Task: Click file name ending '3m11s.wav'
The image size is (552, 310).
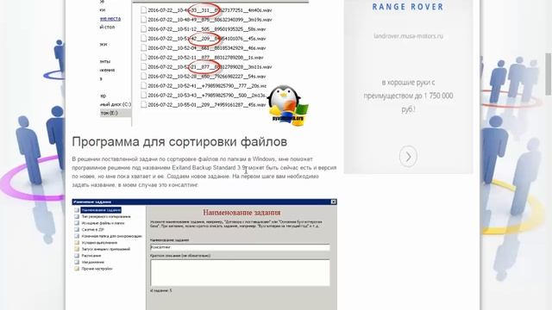Action: point(210,67)
